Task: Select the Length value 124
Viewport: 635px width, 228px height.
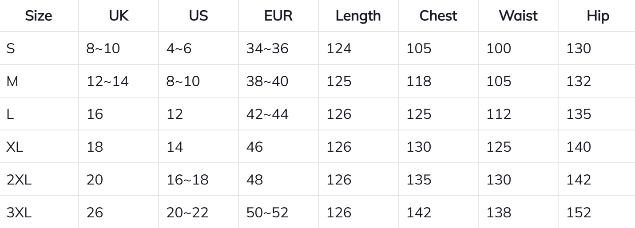Action: (x=339, y=49)
